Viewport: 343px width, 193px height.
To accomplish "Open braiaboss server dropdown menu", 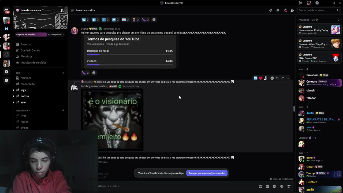I will click(32, 10).
